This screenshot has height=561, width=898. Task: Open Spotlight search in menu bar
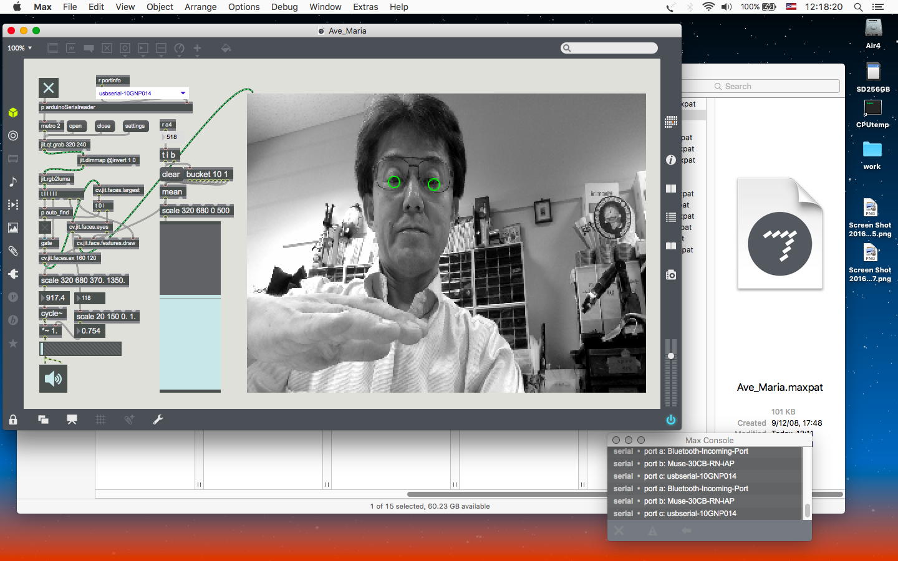(858, 7)
